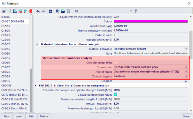Click the fcm(28) - fck(28) value 8.00
This screenshot has width=193, height=119.
[116, 104]
